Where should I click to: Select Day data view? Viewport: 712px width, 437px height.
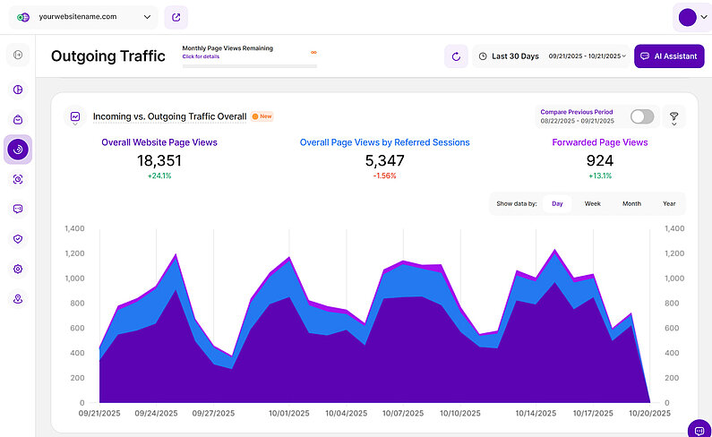pos(557,203)
